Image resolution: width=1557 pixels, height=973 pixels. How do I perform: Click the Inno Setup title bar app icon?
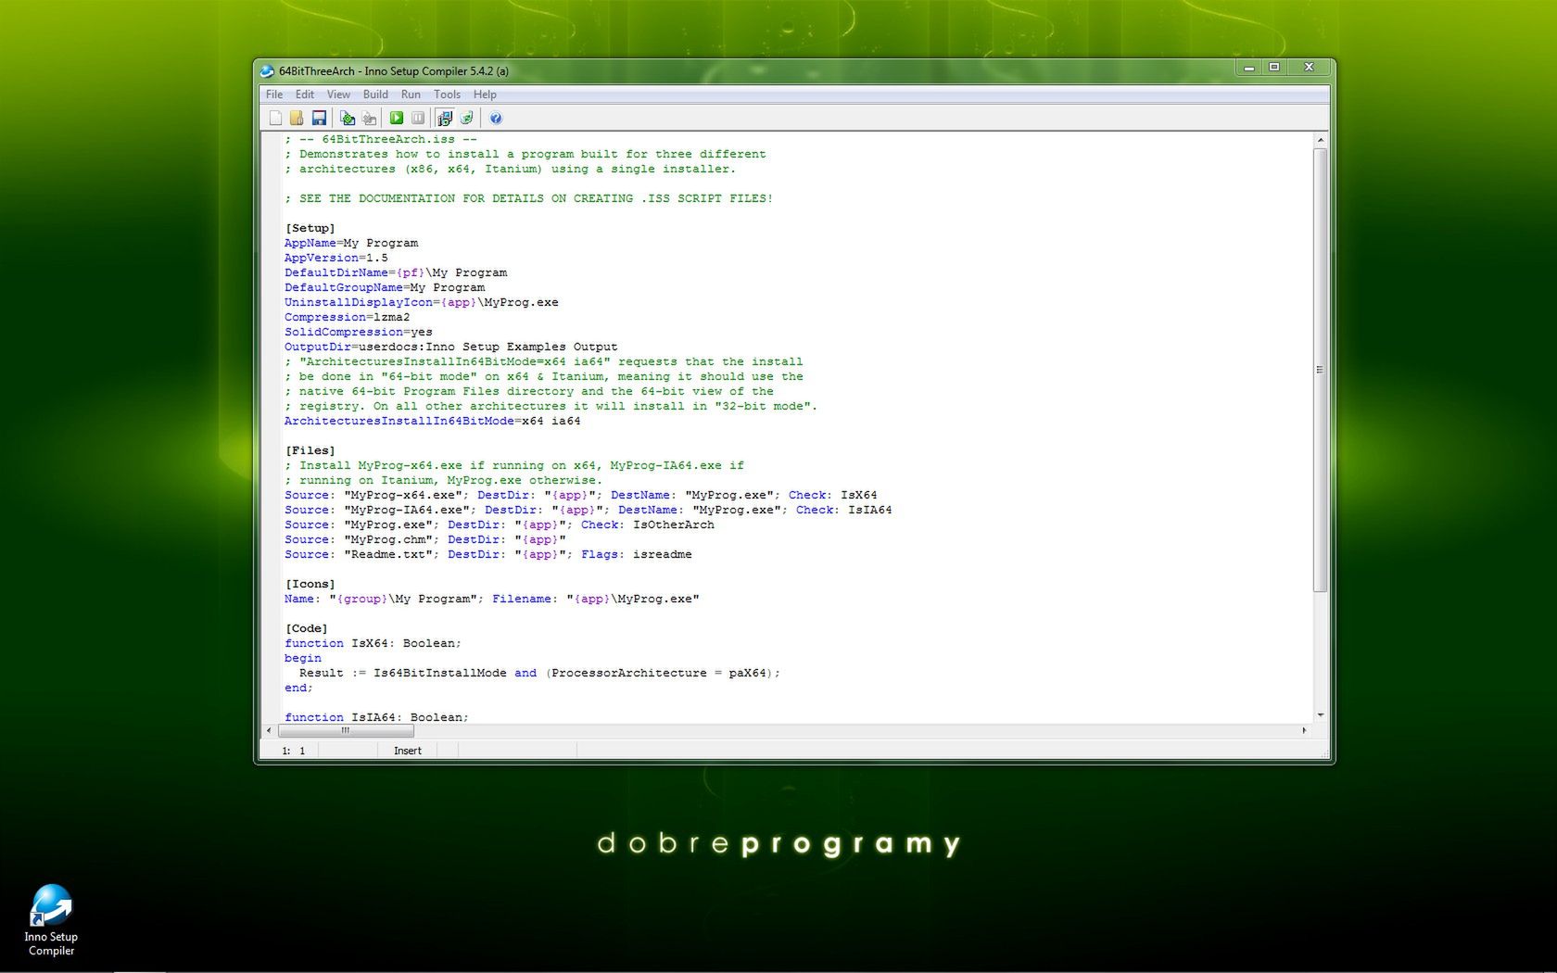267,70
